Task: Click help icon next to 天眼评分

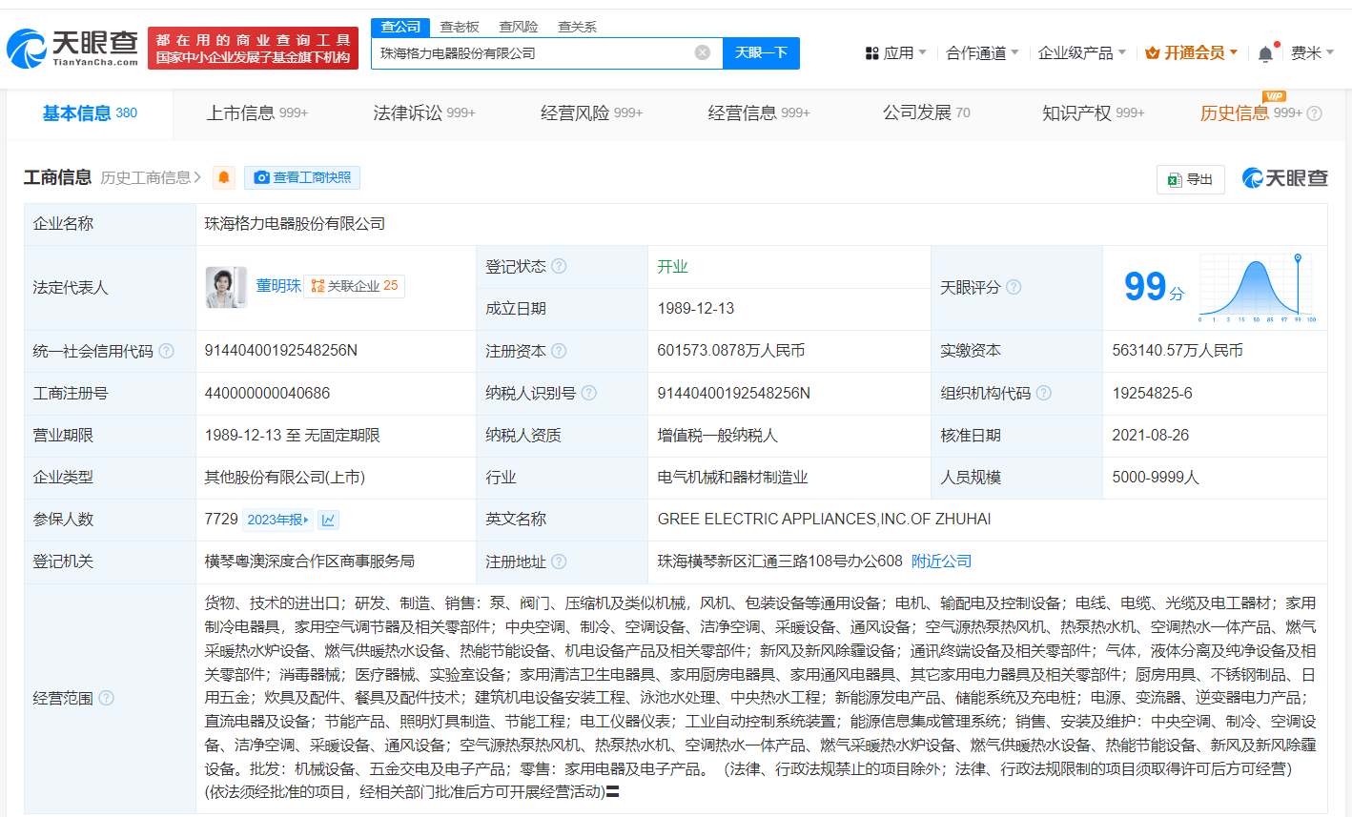Action: pyautogui.click(x=1014, y=287)
